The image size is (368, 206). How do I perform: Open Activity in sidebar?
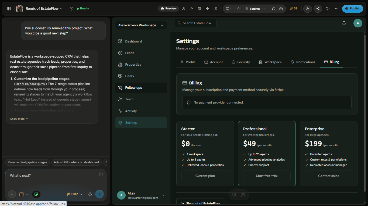pos(141,111)
